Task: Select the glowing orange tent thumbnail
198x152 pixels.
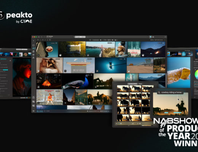Action: tap(49, 81)
